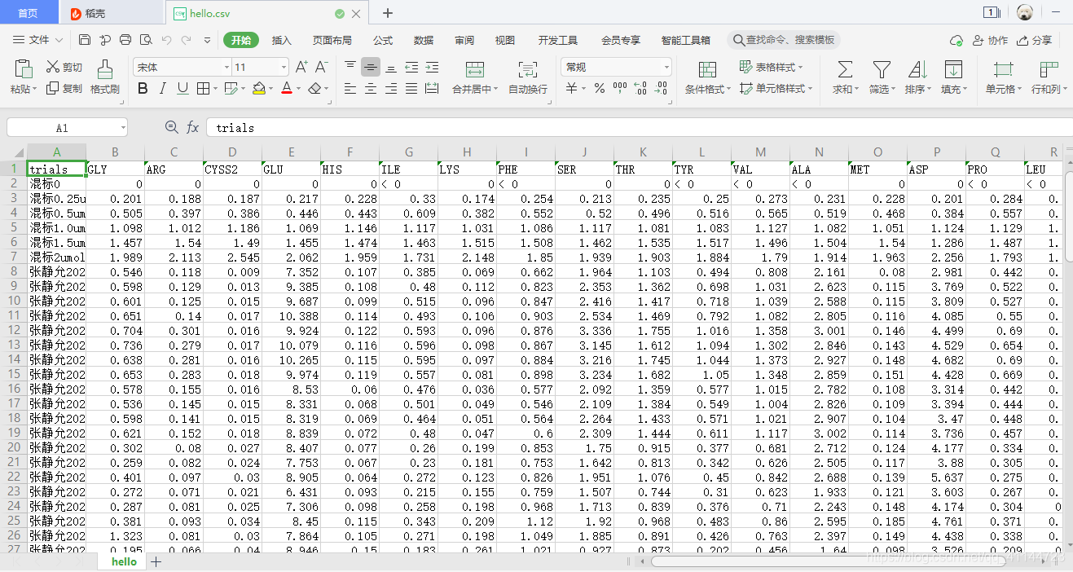Expand the borders dropdown arrow
The width and height of the screenshot is (1073, 572).
213,88
